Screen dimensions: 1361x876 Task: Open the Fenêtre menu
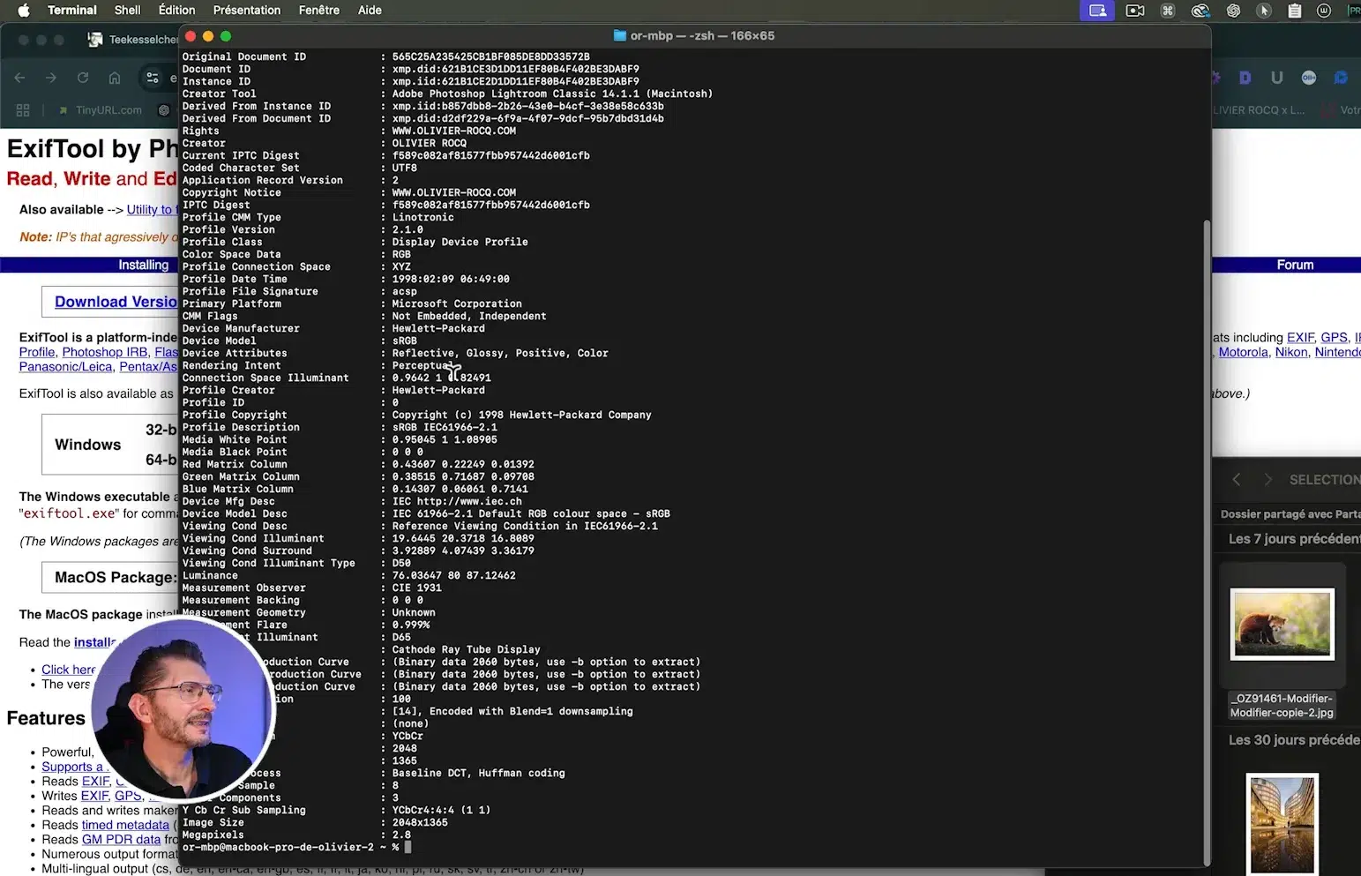pos(318,11)
